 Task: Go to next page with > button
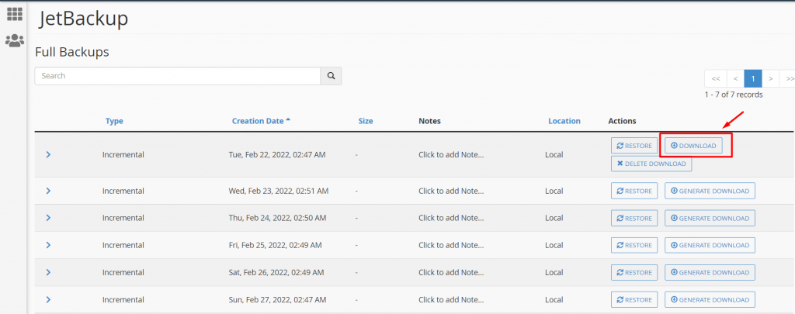click(x=771, y=78)
